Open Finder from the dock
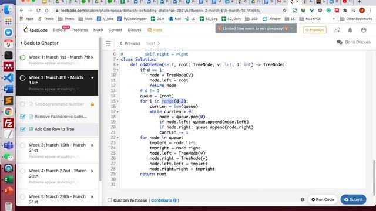 coord(8,10)
